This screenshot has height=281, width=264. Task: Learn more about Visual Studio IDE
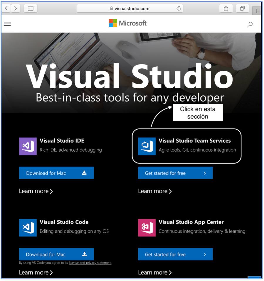click(36, 191)
